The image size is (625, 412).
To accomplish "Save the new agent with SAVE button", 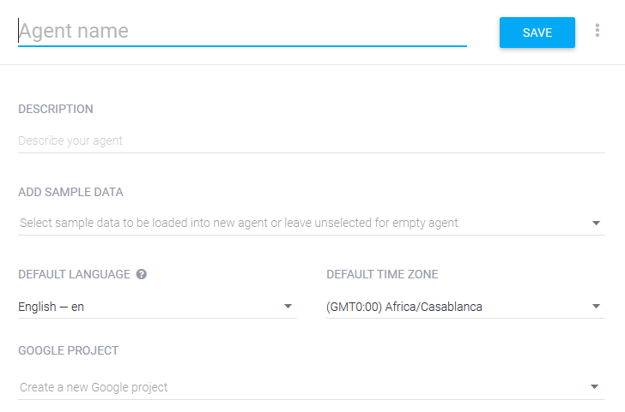I will [x=537, y=33].
